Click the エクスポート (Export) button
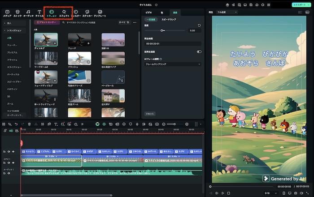The image size is (314, 197). 300,4
